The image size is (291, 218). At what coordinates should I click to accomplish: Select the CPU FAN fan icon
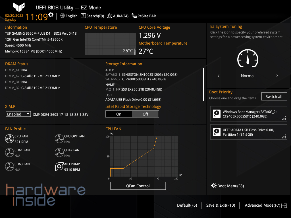point(9,139)
